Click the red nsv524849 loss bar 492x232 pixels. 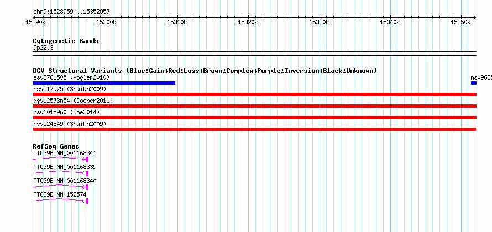coord(254,129)
